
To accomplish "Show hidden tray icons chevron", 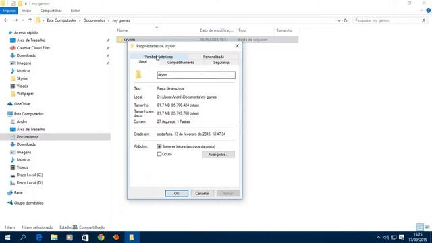I will [379, 237].
